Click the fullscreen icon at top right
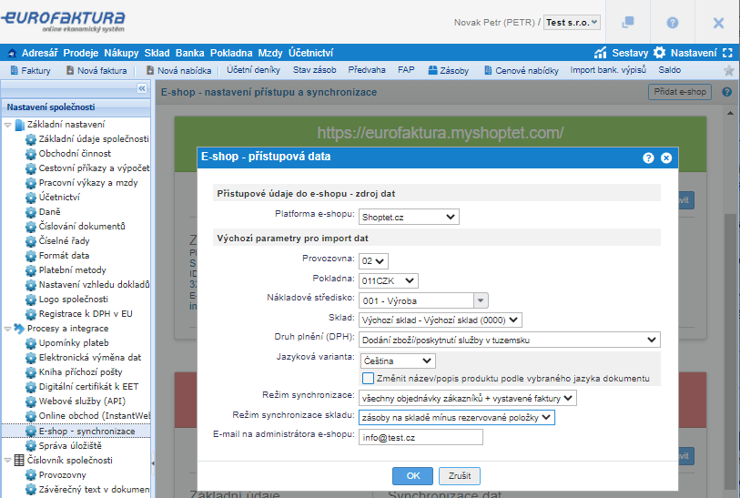 pos(726,53)
